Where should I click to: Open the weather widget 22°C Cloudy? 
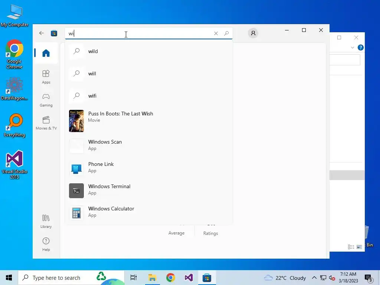click(x=285, y=278)
